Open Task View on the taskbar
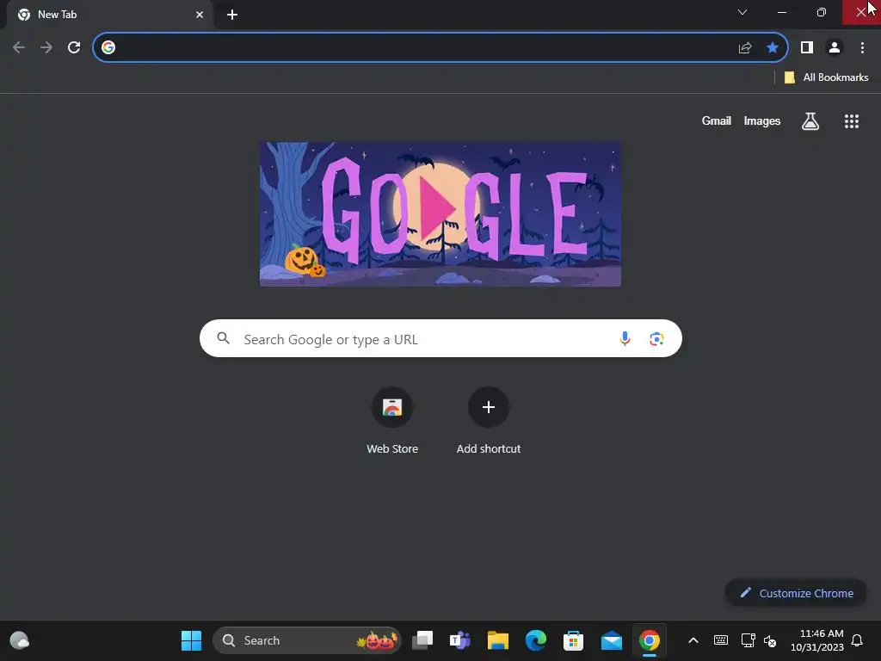 pos(422,640)
